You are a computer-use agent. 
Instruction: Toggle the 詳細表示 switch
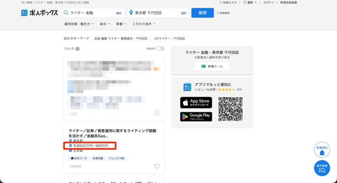[160, 49]
